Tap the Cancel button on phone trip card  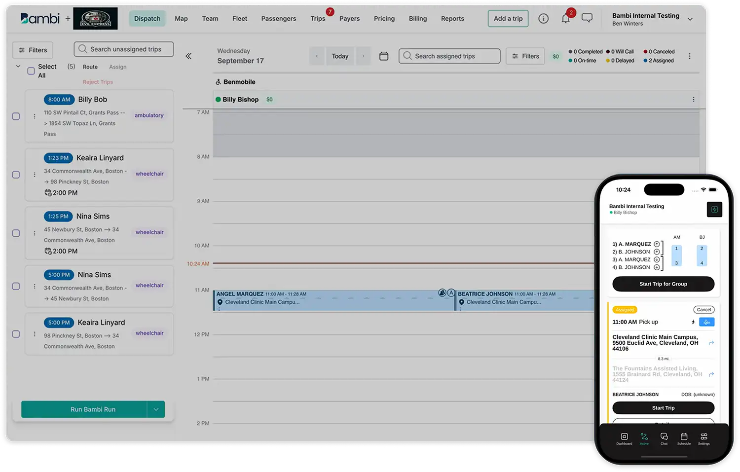[704, 310]
